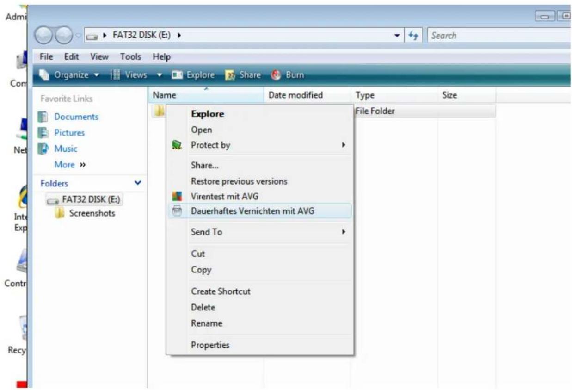Open Properties from the context menu
Screen dimensions: 572x390
(259, 345)
